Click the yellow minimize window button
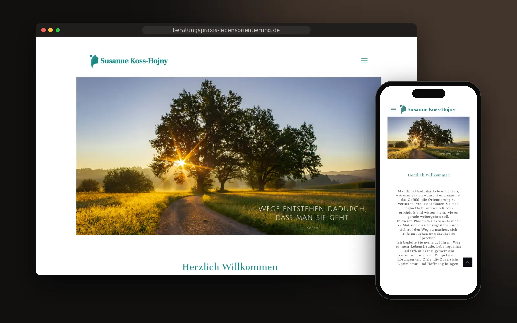The height and width of the screenshot is (323, 517). pos(50,30)
